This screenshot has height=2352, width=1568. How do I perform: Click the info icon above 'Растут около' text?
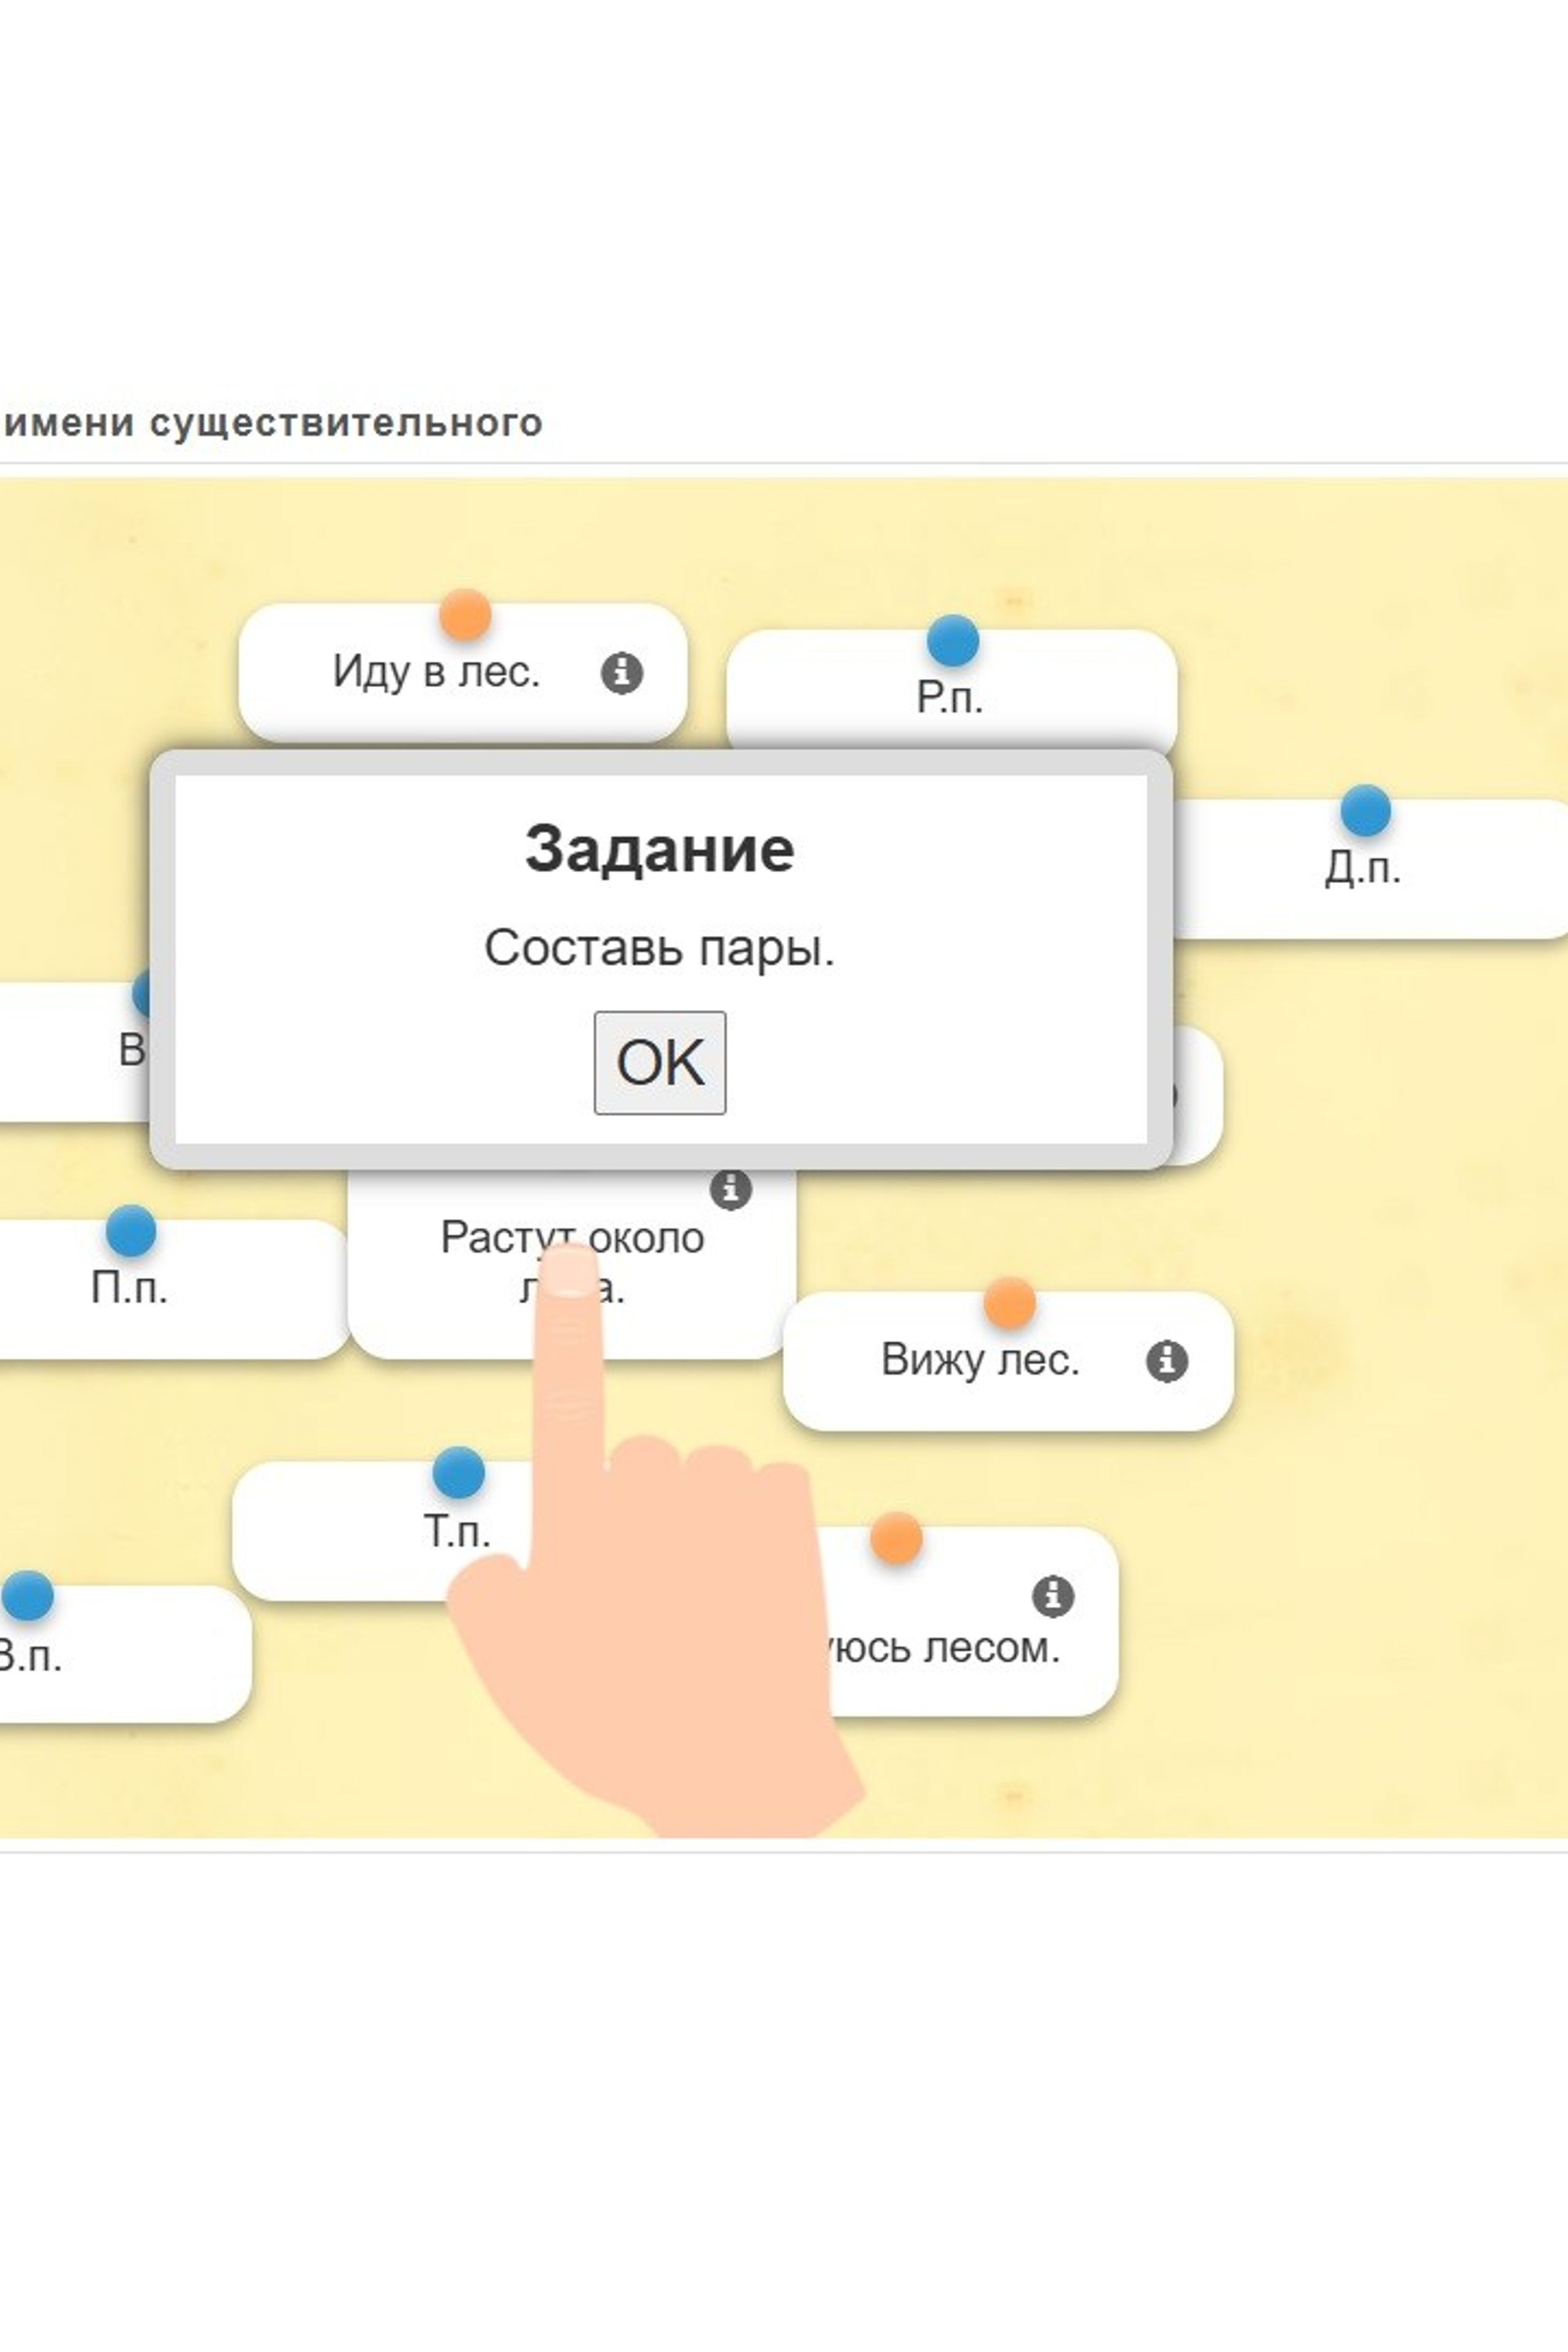pos(730,1189)
